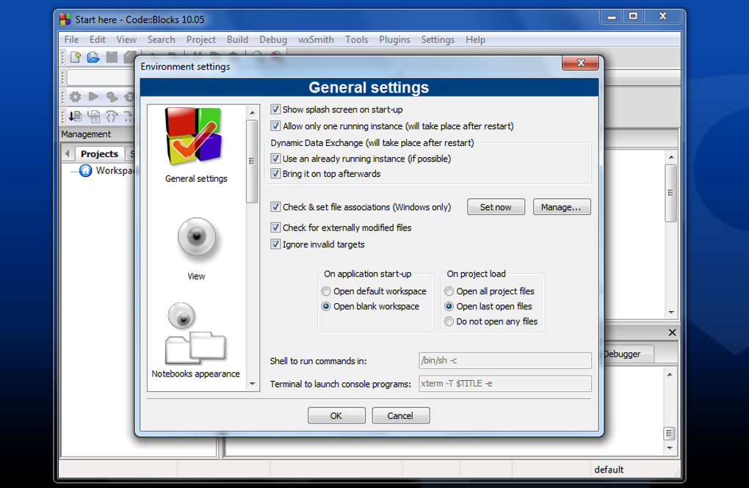This screenshot has width=749, height=488.
Task: Click the Open file folder icon
Action: pyautogui.click(x=93, y=57)
